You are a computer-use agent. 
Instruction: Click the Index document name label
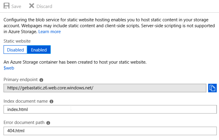(x=26, y=101)
